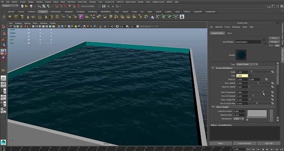Click the Select button
The width and height of the screenshot is (284, 151).
click(221, 143)
